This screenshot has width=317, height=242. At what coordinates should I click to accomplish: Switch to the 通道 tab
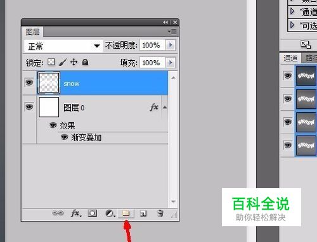(290, 58)
